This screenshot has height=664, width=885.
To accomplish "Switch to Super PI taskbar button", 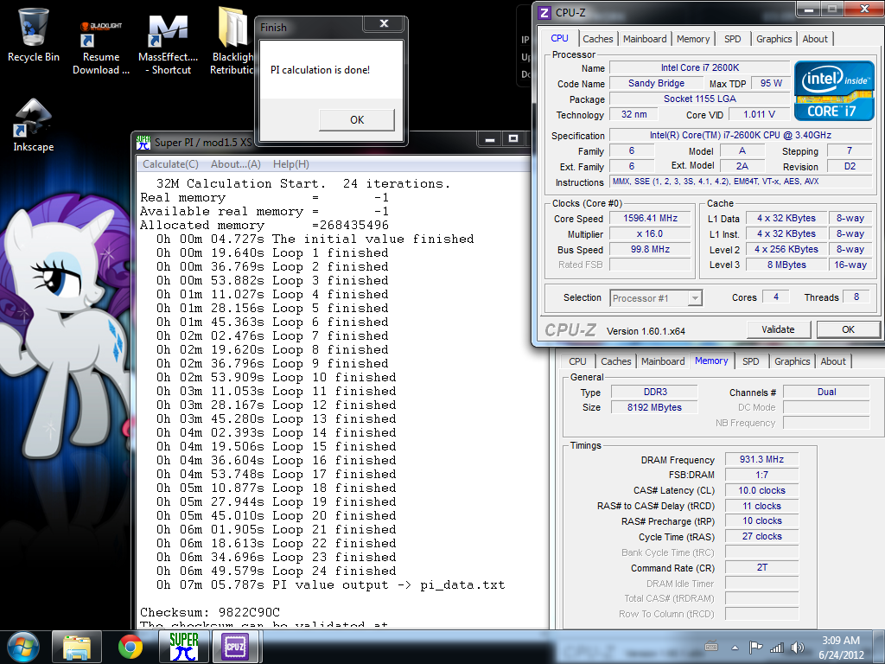I will (184, 647).
